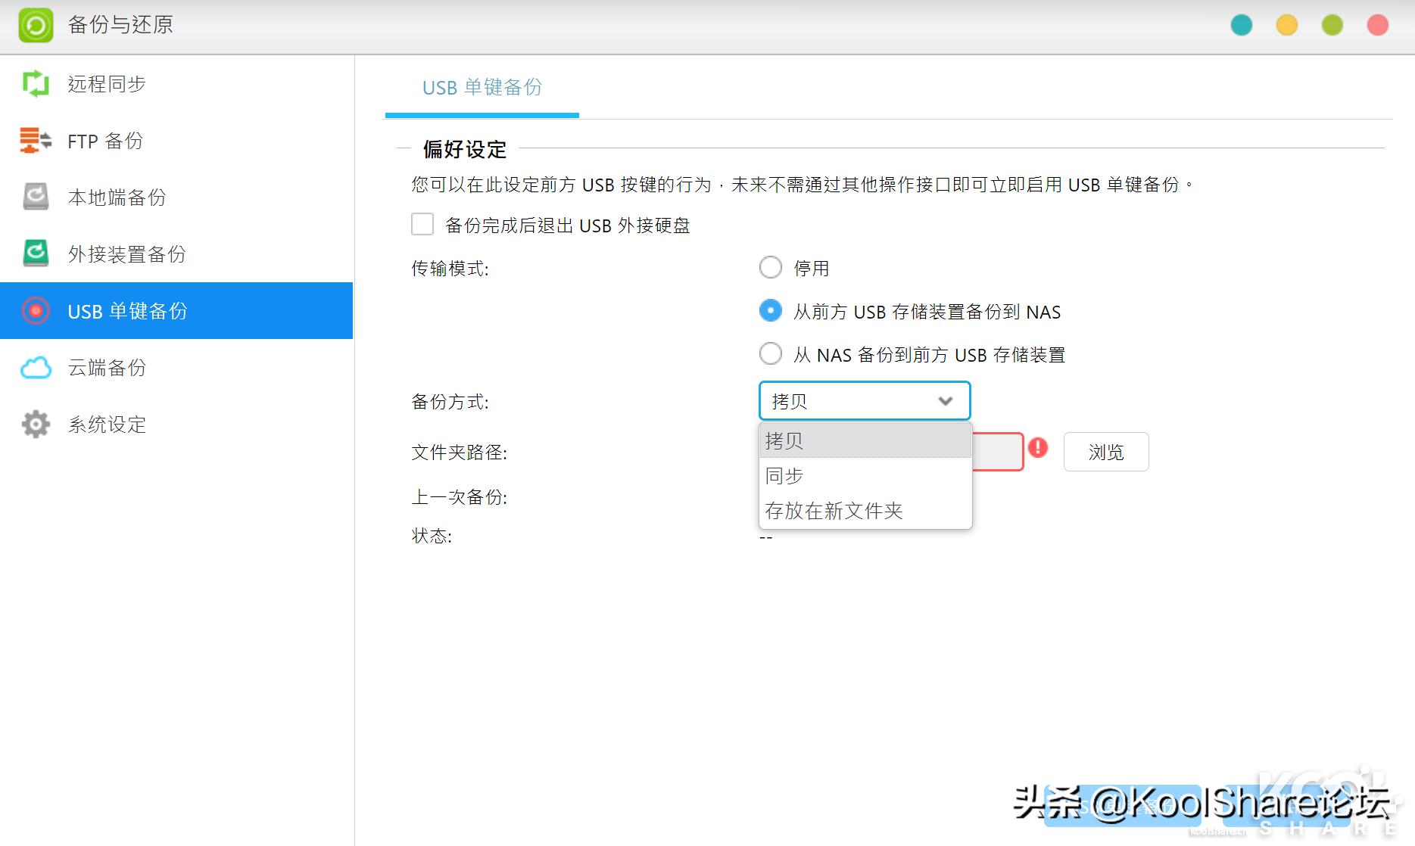The height and width of the screenshot is (846, 1415).
Task: Open 系统设定 via the gear icon
Action: [x=35, y=424]
